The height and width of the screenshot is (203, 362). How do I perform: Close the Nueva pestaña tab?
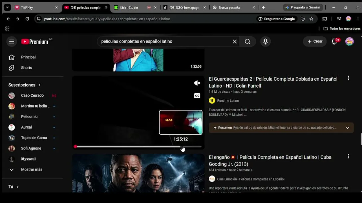[x=254, y=8]
